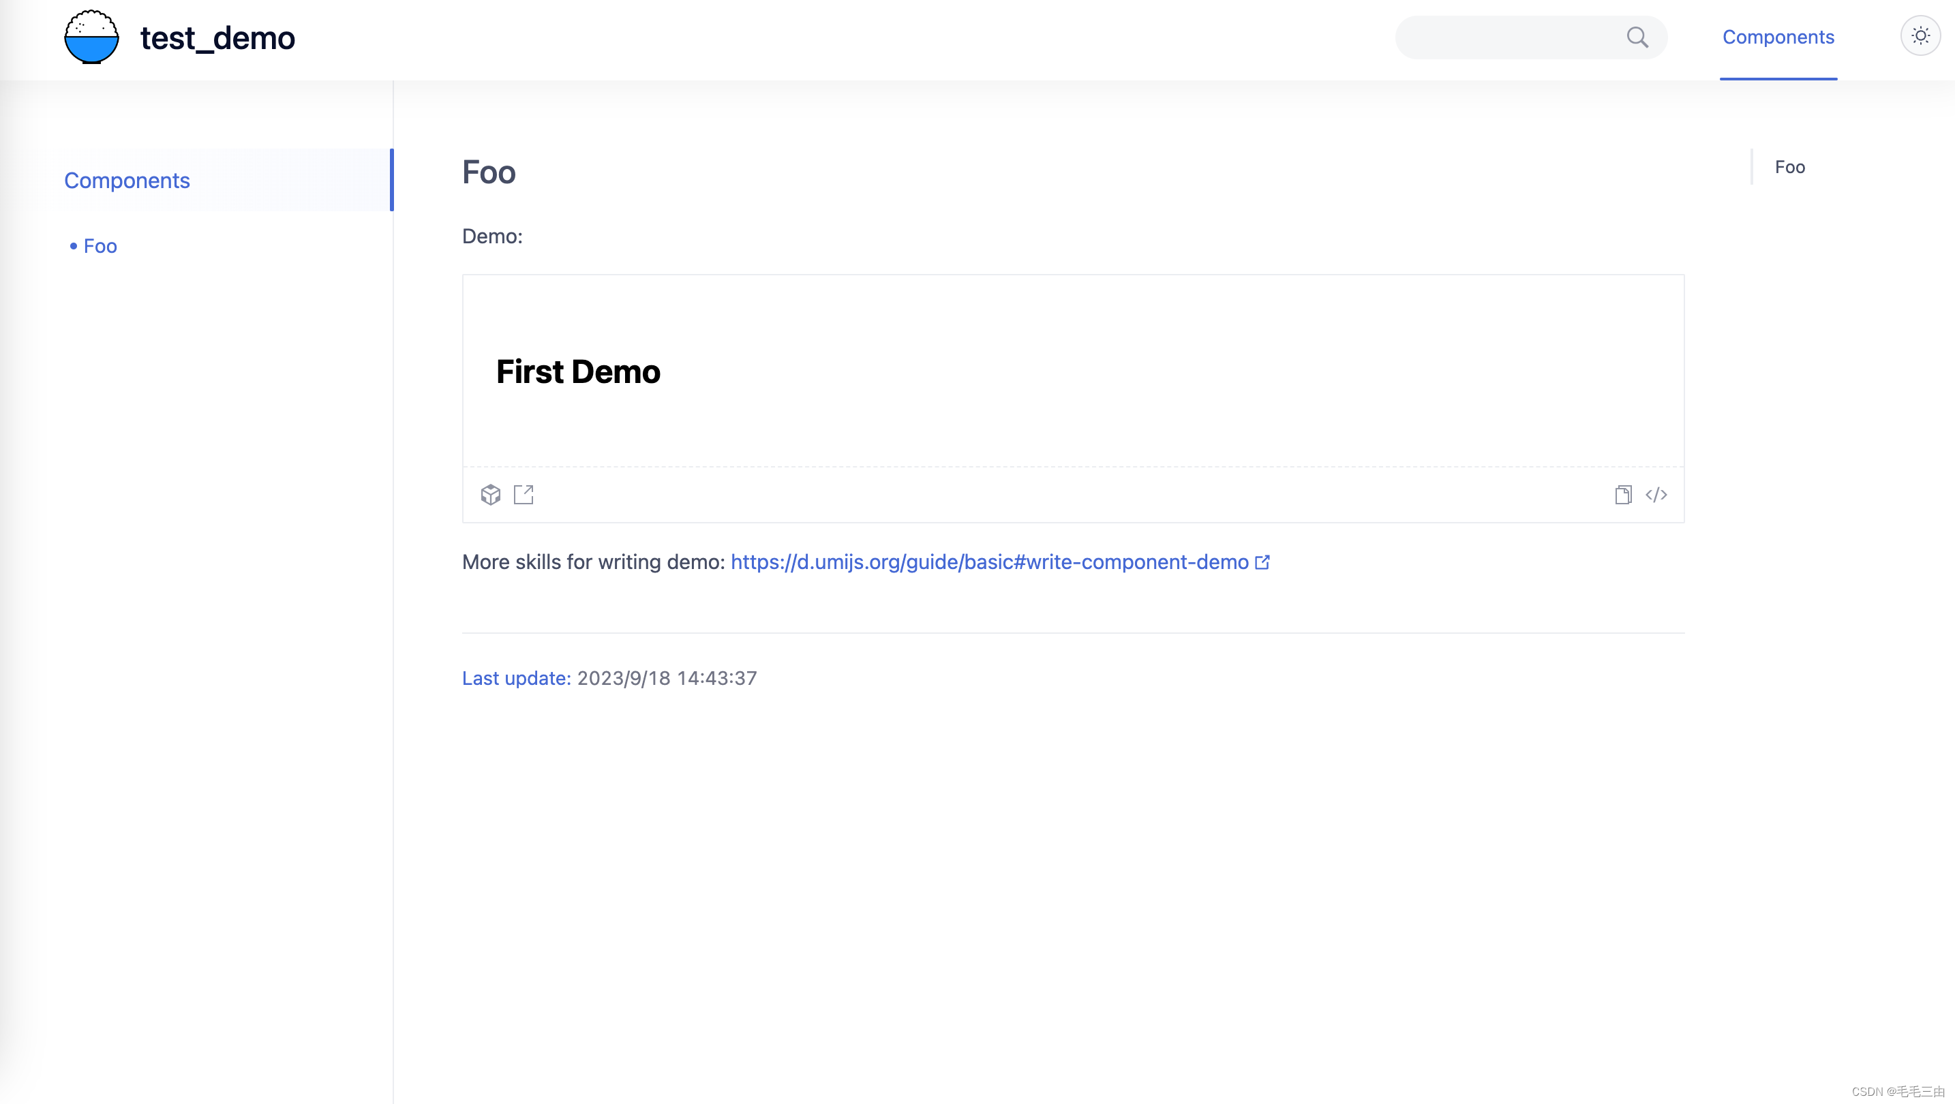Screen dimensions: 1955x1104
Task: Open the CodeSandbox preview icon
Action: click(x=490, y=494)
